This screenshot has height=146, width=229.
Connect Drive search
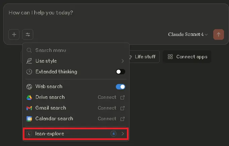pyautogui.click(x=111, y=97)
